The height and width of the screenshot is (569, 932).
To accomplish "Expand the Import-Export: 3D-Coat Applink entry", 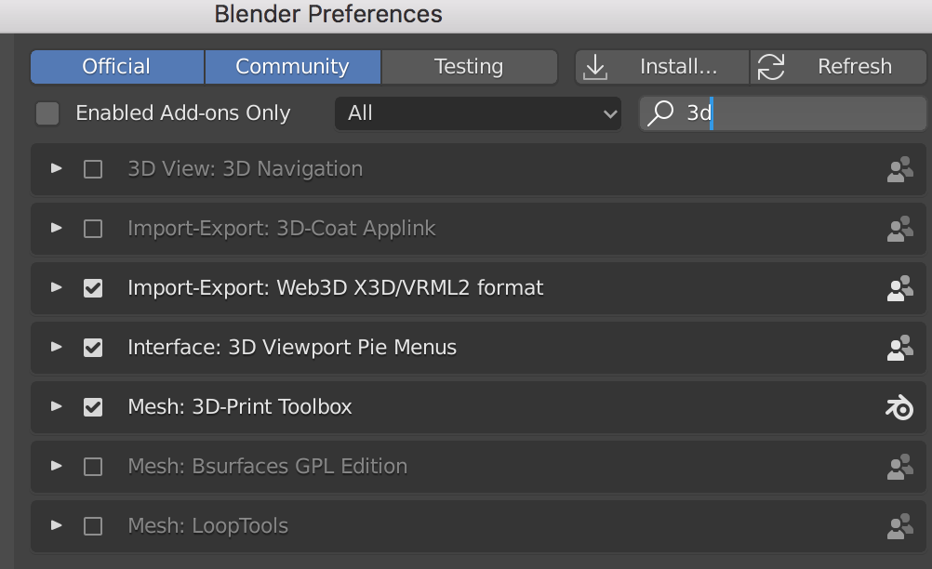I will 57,228.
